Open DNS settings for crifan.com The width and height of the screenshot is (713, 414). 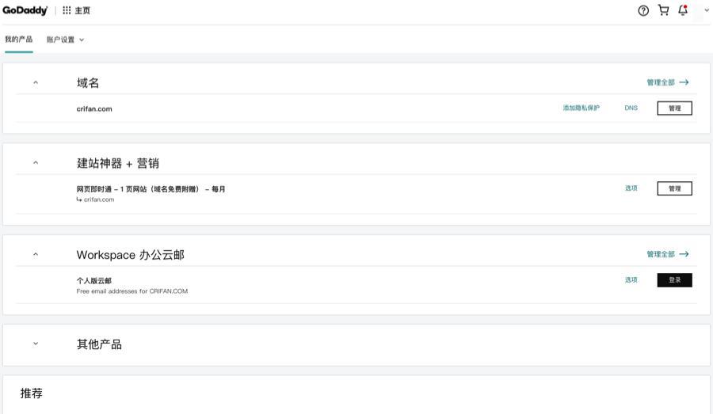631,108
